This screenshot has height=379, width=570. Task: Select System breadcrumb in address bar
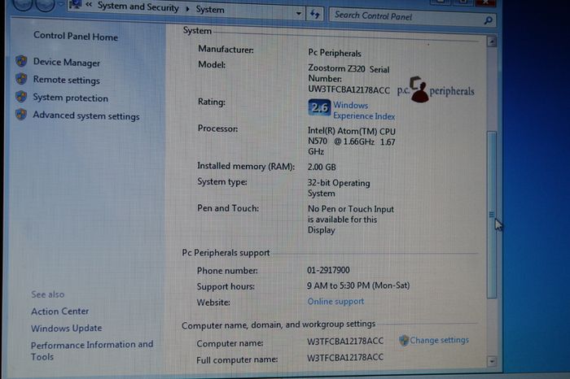click(x=210, y=10)
